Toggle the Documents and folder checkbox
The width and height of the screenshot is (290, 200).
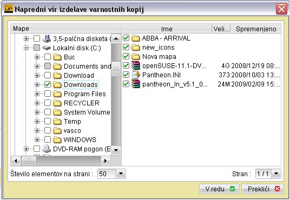[x=48, y=66]
